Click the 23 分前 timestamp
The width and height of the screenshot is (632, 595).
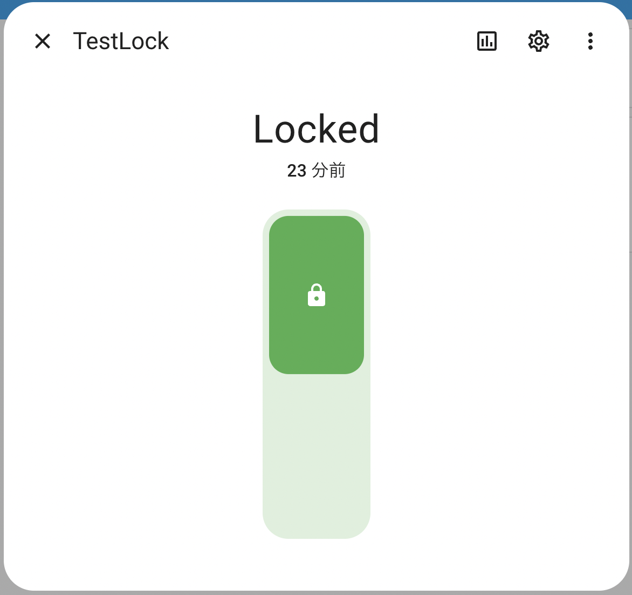pos(316,170)
